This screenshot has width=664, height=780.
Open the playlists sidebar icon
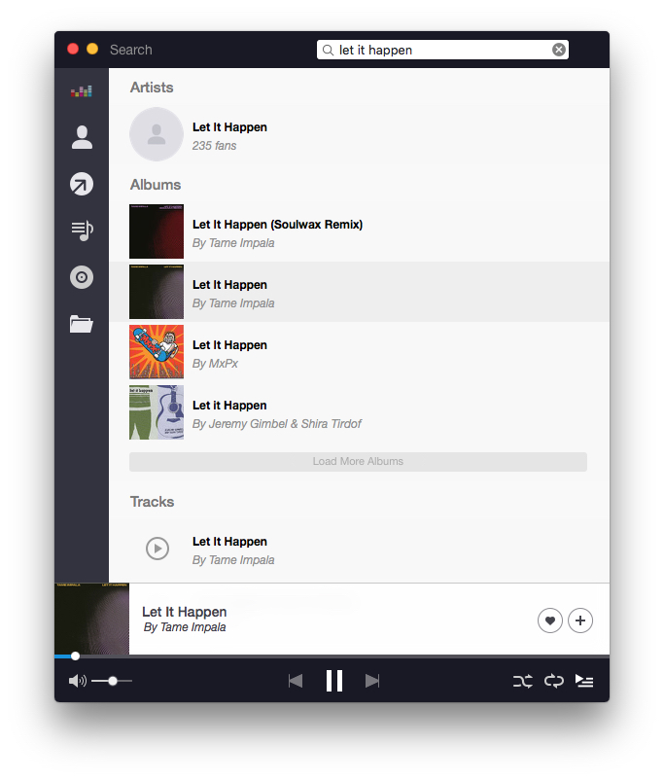click(x=82, y=230)
